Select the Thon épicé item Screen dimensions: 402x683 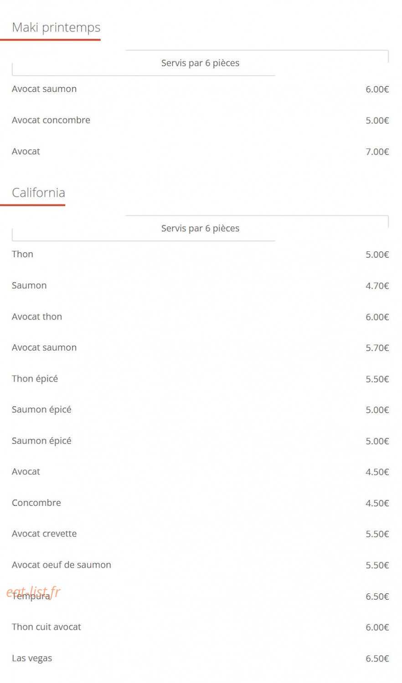(35, 379)
